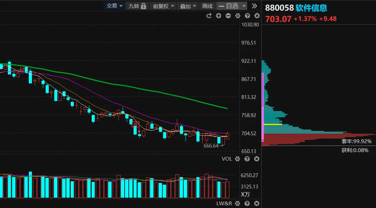Click the yellow average cost bar in chip distribution
Viewport: 376px width, 208px height.
coord(273,124)
